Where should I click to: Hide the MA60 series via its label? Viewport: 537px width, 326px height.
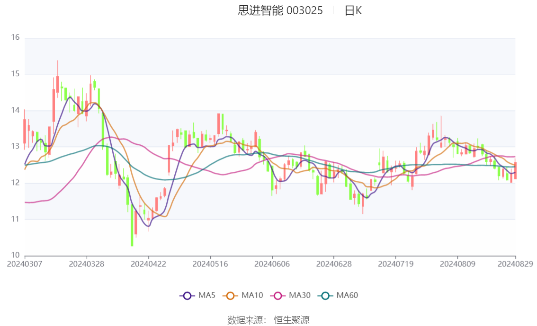[x=347, y=295]
